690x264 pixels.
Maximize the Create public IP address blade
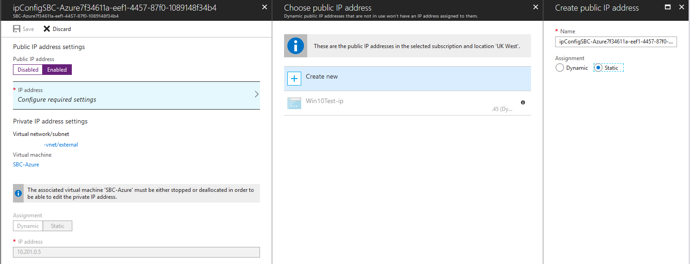tap(668, 7)
